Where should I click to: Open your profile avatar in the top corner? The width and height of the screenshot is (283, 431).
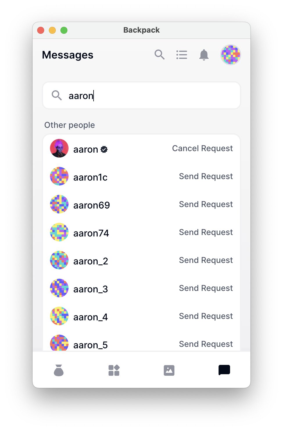coord(230,54)
